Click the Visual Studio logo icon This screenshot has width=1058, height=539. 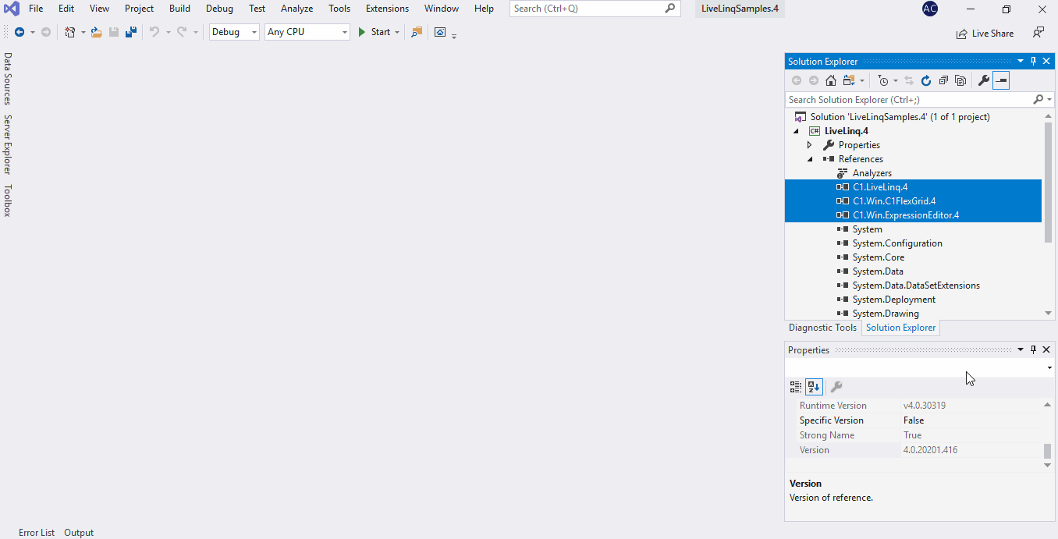[11, 9]
